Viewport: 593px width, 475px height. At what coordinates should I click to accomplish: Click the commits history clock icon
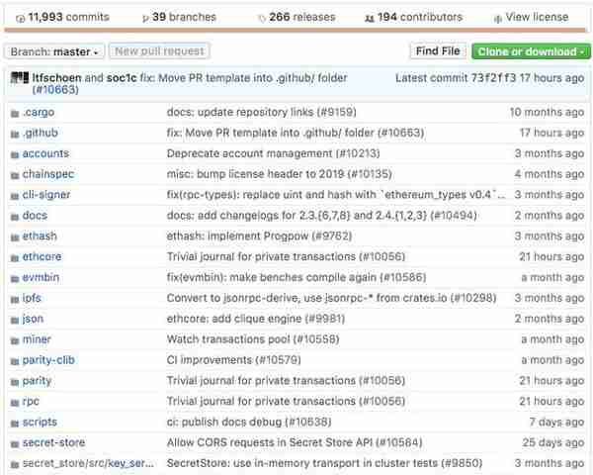pyautogui.click(x=21, y=18)
